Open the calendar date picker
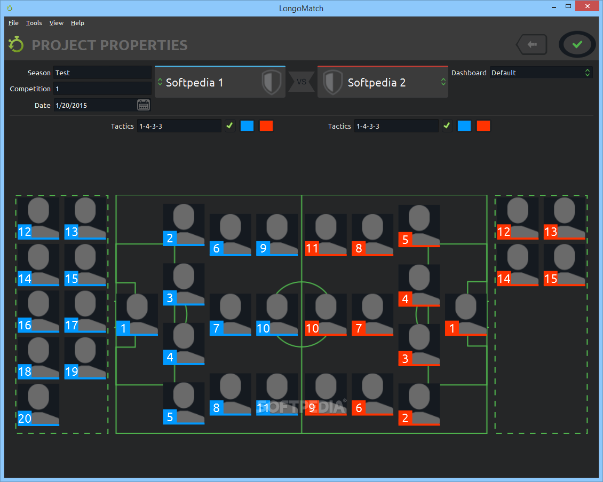Viewport: 603px width, 482px height. pyautogui.click(x=144, y=105)
